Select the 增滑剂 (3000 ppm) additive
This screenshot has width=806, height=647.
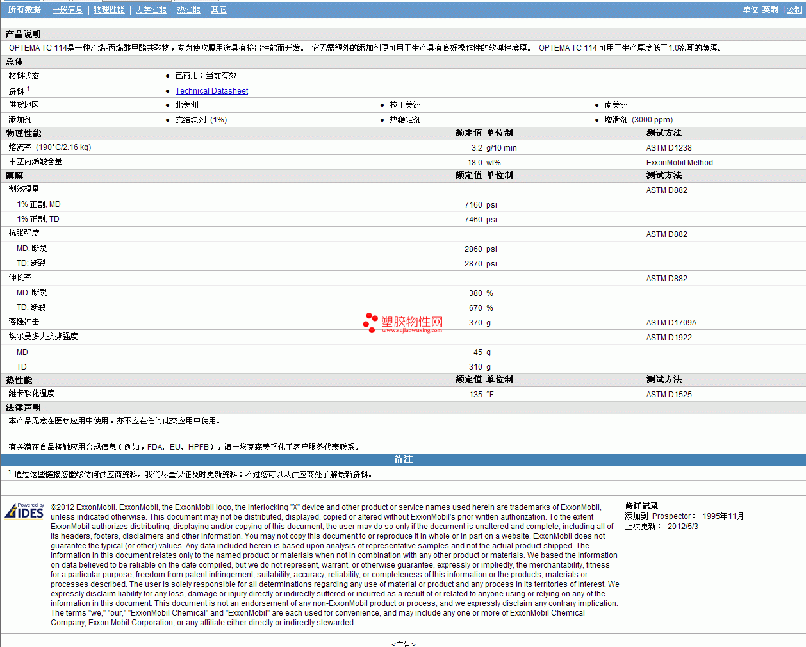(639, 120)
